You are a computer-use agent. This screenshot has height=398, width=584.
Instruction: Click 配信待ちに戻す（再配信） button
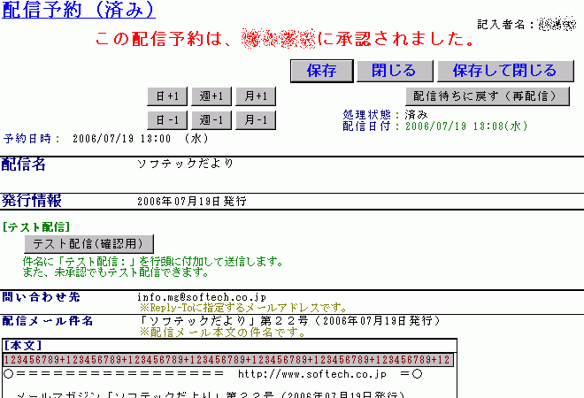tap(481, 96)
